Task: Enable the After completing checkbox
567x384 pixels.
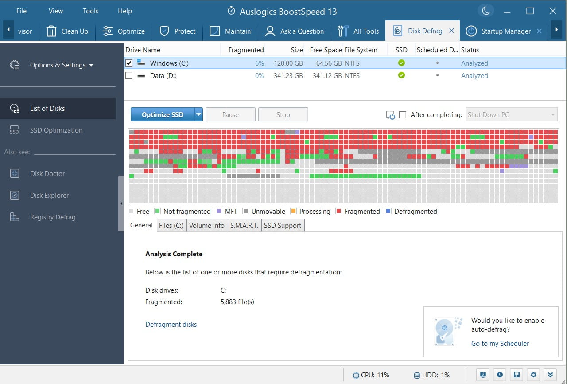Action: coord(403,115)
